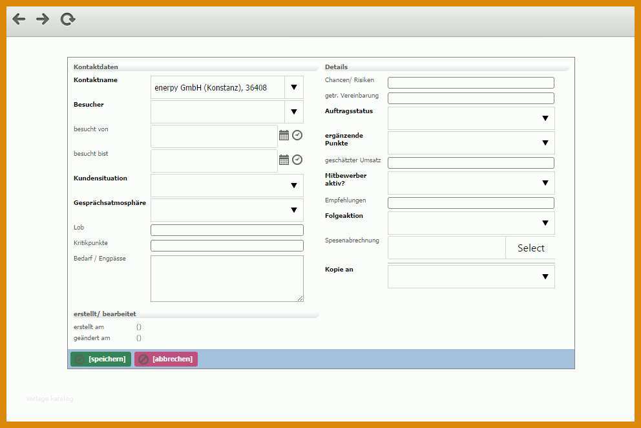Click the erstellt am label
The image size is (641, 428).
point(89,327)
